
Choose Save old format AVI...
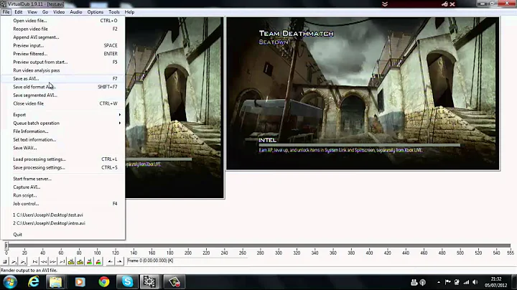coord(62,87)
